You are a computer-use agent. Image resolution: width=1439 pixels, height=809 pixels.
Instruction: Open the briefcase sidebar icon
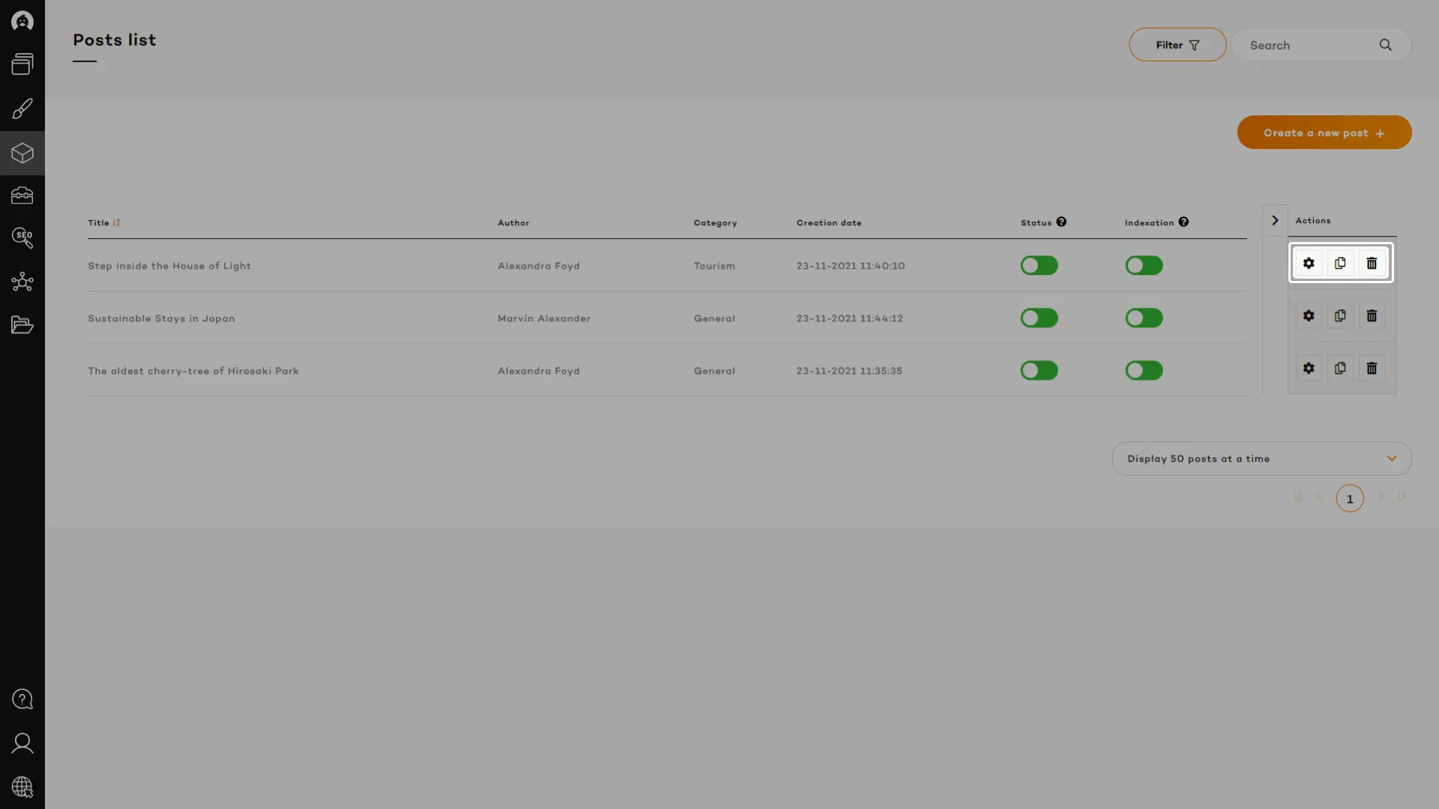coord(22,196)
